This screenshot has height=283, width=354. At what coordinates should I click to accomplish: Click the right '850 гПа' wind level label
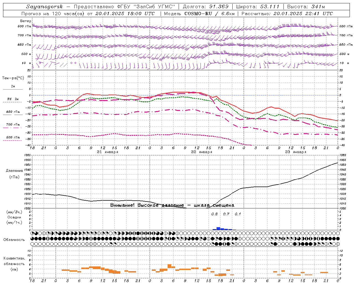(346, 44)
